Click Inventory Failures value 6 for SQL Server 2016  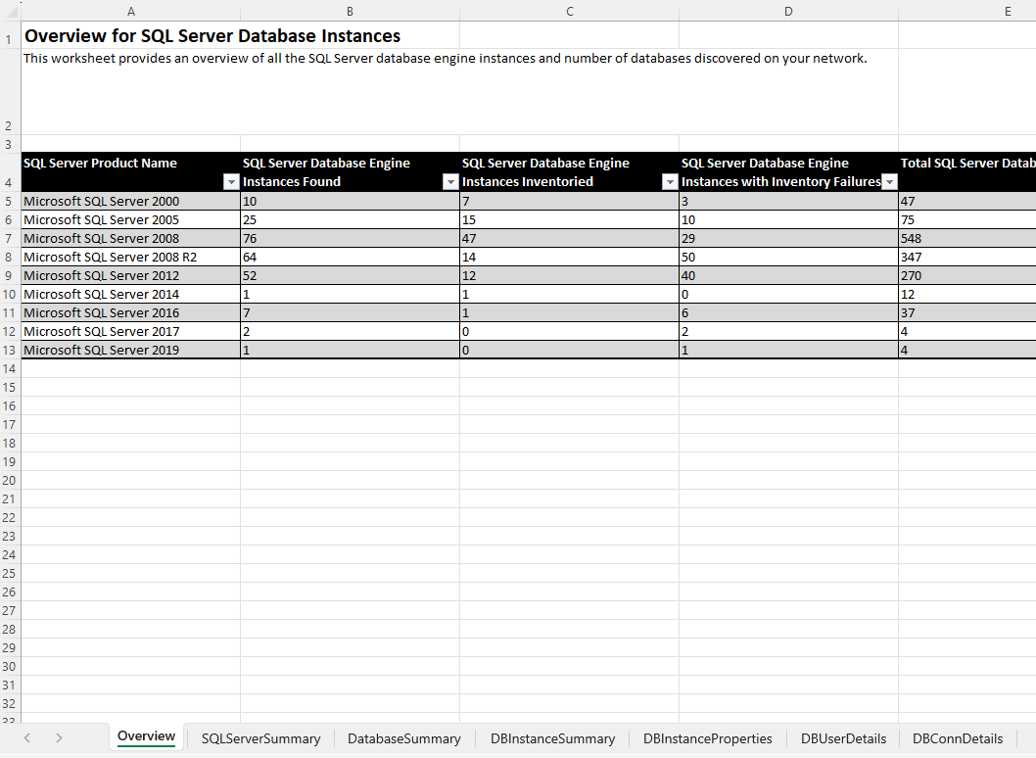click(789, 312)
